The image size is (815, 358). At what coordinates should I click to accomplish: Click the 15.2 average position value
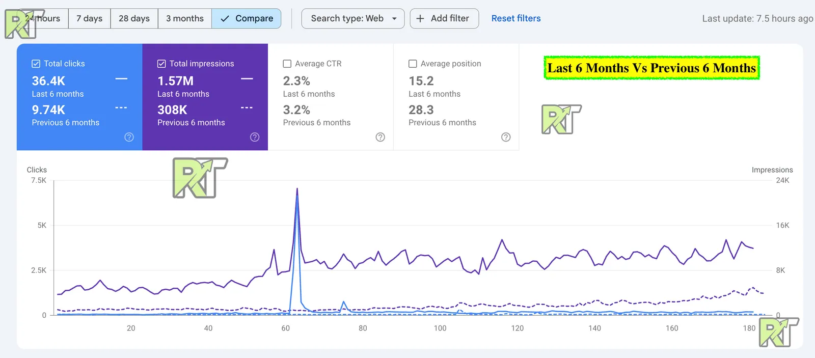click(421, 81)
